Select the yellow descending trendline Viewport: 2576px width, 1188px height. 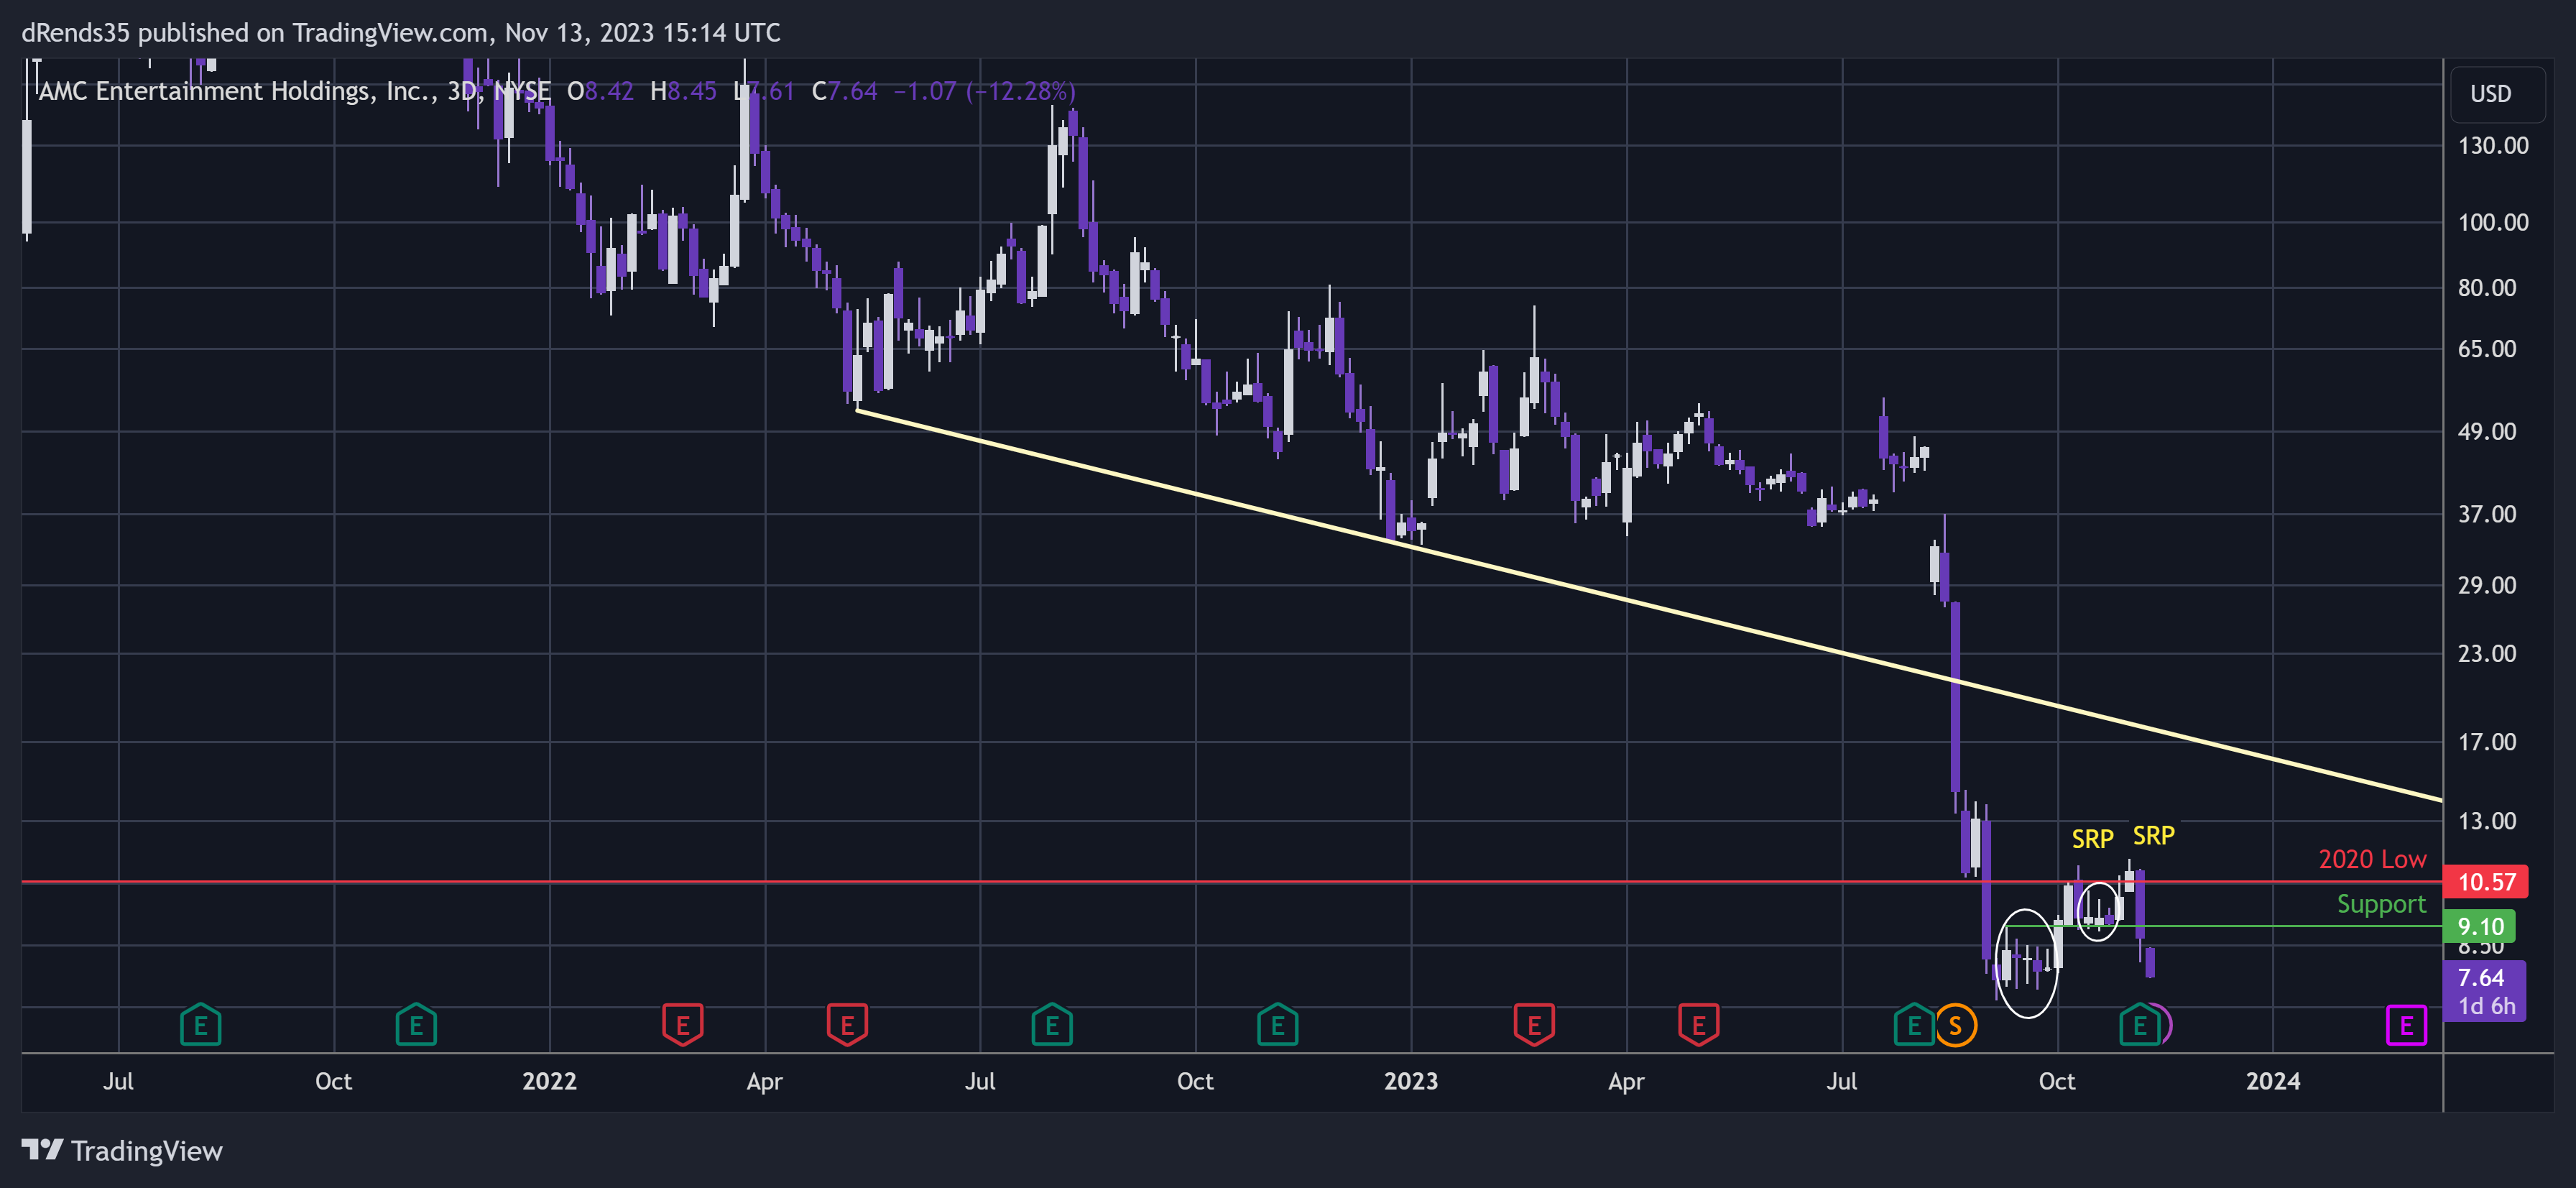[1650, 606]
